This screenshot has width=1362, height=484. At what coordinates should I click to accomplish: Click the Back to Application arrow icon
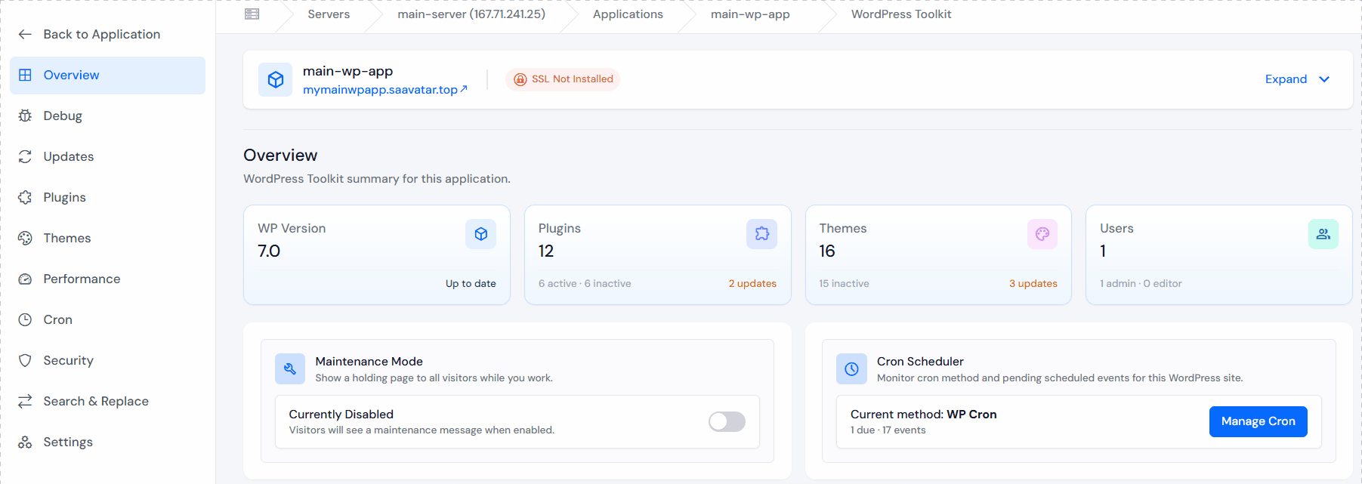25,34
